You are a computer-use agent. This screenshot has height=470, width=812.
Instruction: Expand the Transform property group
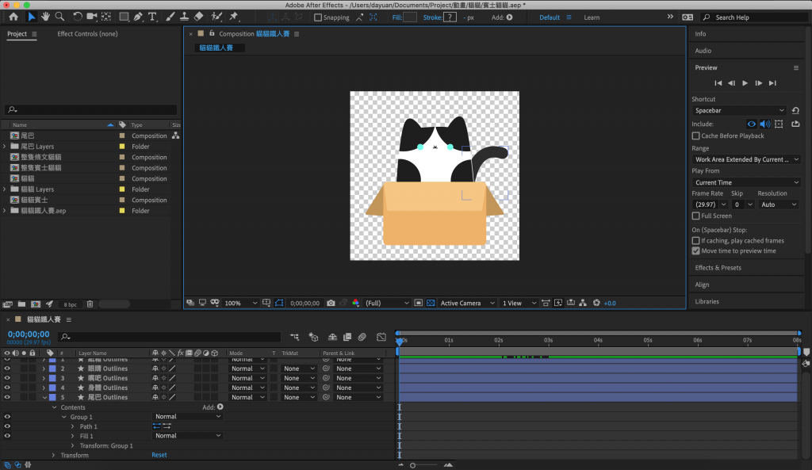[x=53, y=455]
